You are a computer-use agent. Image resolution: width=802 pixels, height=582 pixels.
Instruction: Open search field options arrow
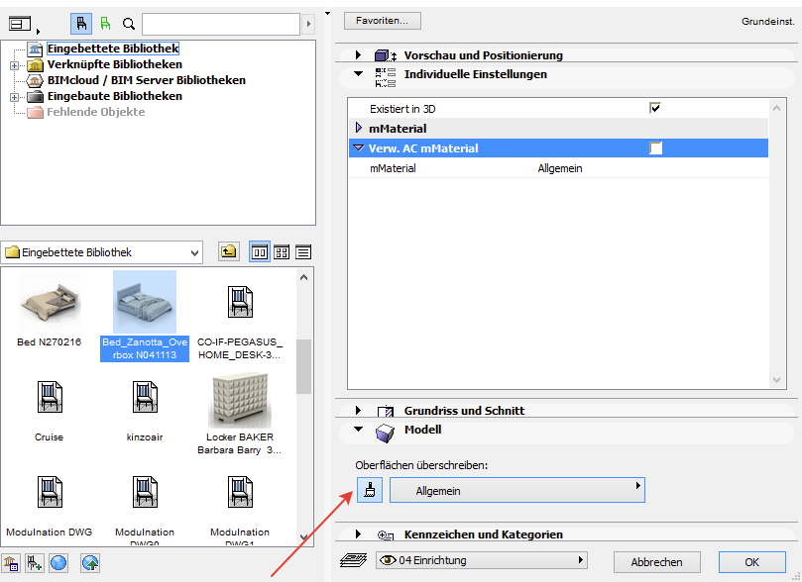click(308, 24)
